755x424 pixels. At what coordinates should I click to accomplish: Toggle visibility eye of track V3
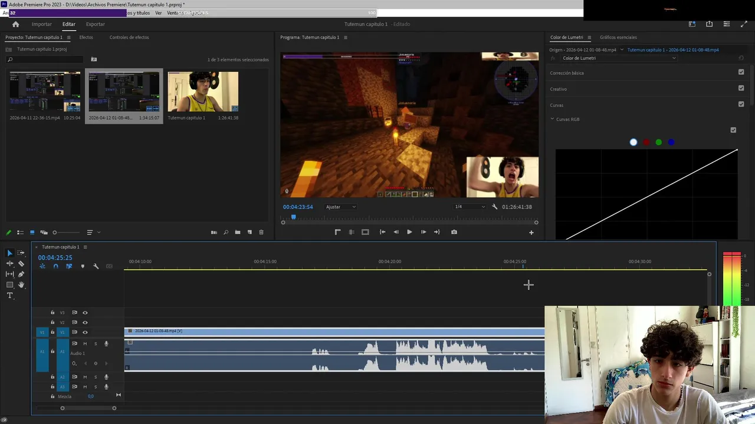point(85,313)
